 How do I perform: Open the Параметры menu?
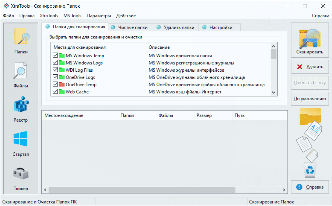(99, 16)
